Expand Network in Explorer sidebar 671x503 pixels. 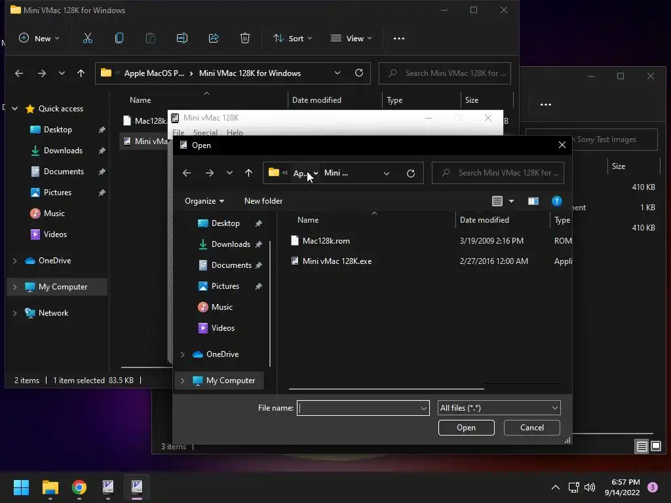point(15,313)
